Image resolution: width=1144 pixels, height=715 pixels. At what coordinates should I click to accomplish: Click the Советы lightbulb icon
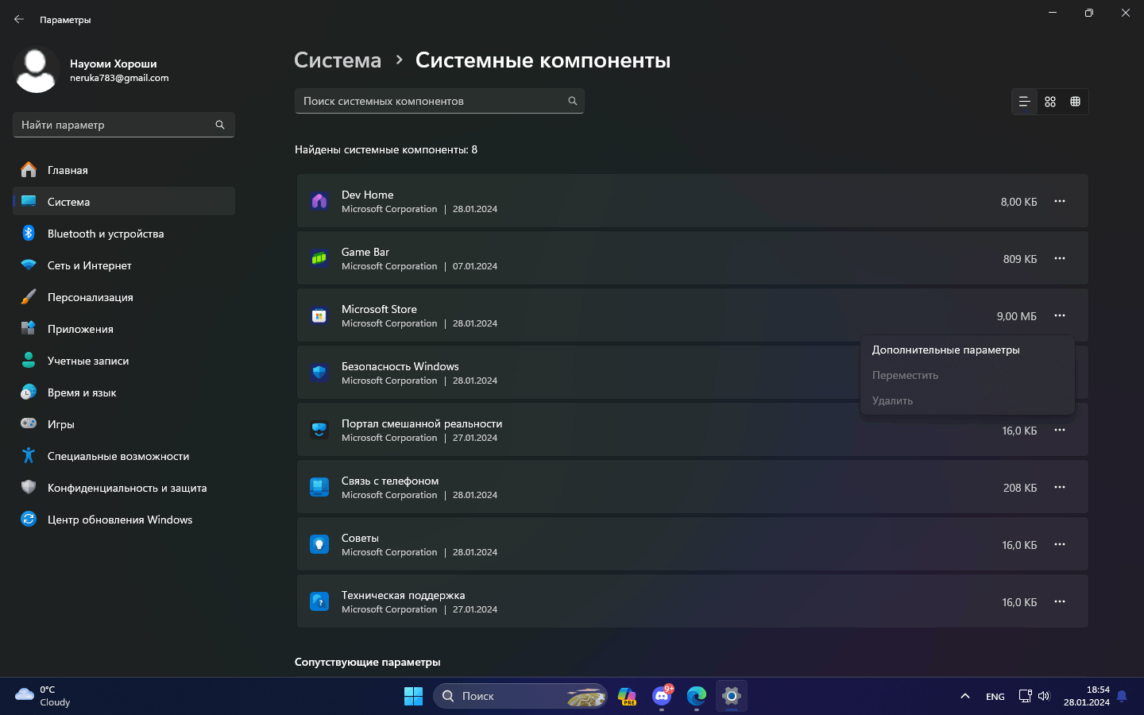[x=319, y=544]
